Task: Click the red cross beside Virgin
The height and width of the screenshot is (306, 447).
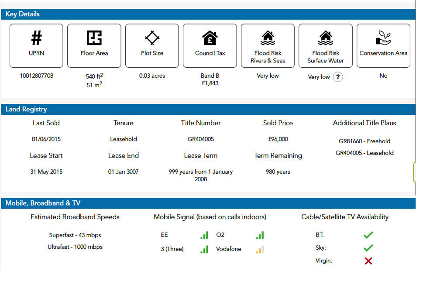Action: tap(368, 261)
